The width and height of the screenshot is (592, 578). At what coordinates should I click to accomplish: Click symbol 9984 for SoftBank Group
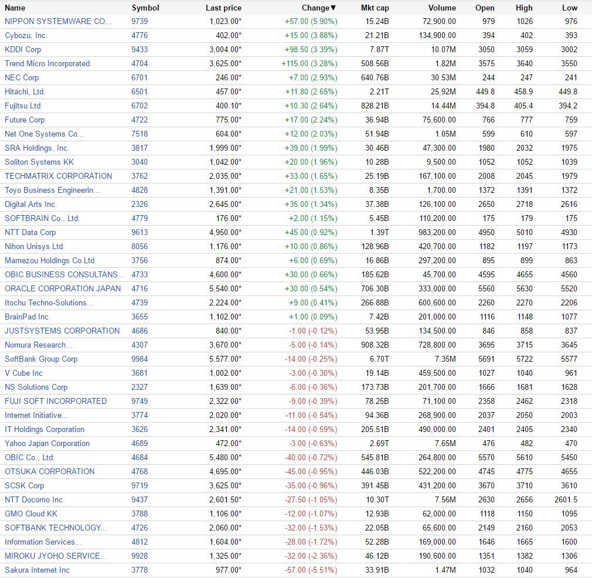[x=140, y=359]
